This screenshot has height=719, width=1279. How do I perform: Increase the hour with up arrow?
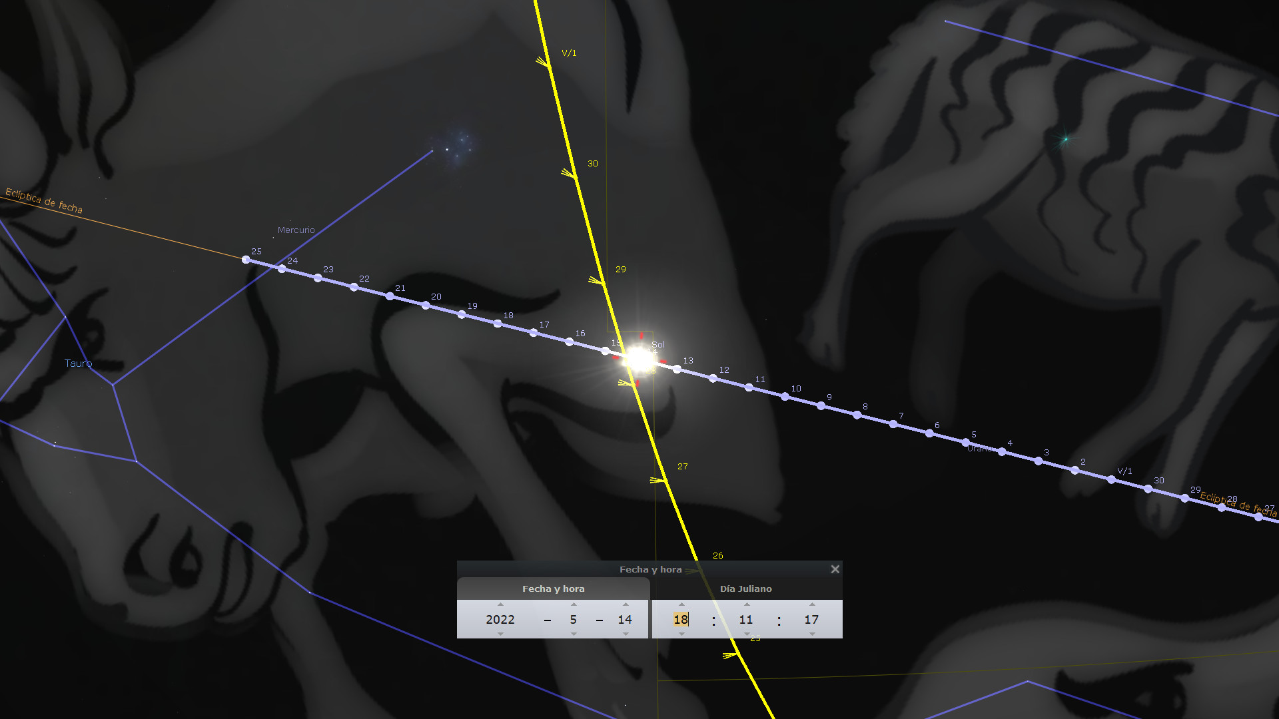[x=681, y=604]
